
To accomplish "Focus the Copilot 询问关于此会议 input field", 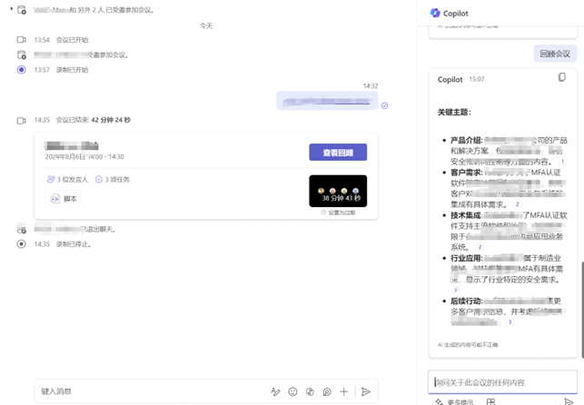I will (x=502, y=382).
